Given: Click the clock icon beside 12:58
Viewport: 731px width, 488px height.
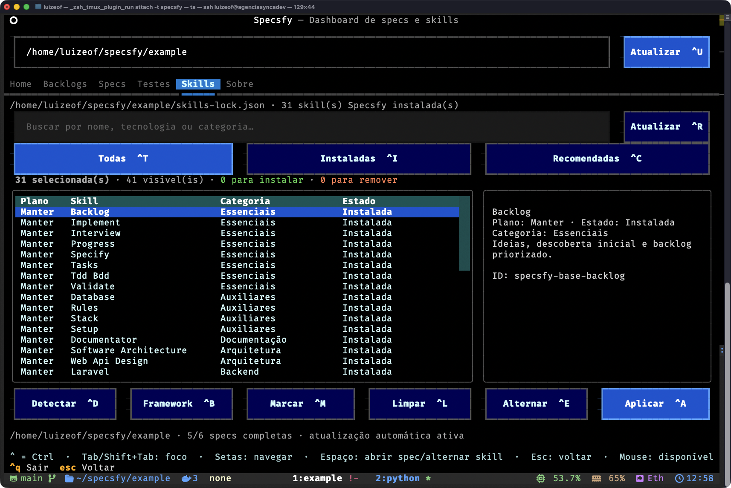Looking at the screenshot, I should tap(679, 478).
